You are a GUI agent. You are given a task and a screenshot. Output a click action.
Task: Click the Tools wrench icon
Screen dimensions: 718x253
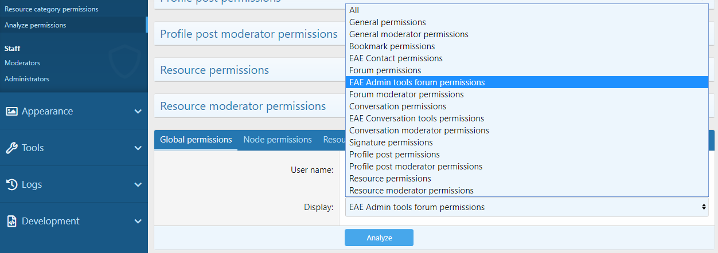pos(11,148)
